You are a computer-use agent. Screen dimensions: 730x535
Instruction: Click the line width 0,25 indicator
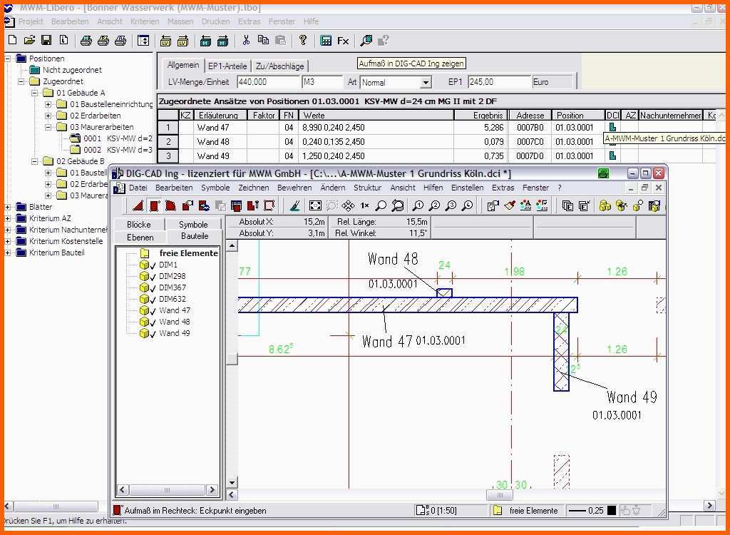(x=586, y=511)
